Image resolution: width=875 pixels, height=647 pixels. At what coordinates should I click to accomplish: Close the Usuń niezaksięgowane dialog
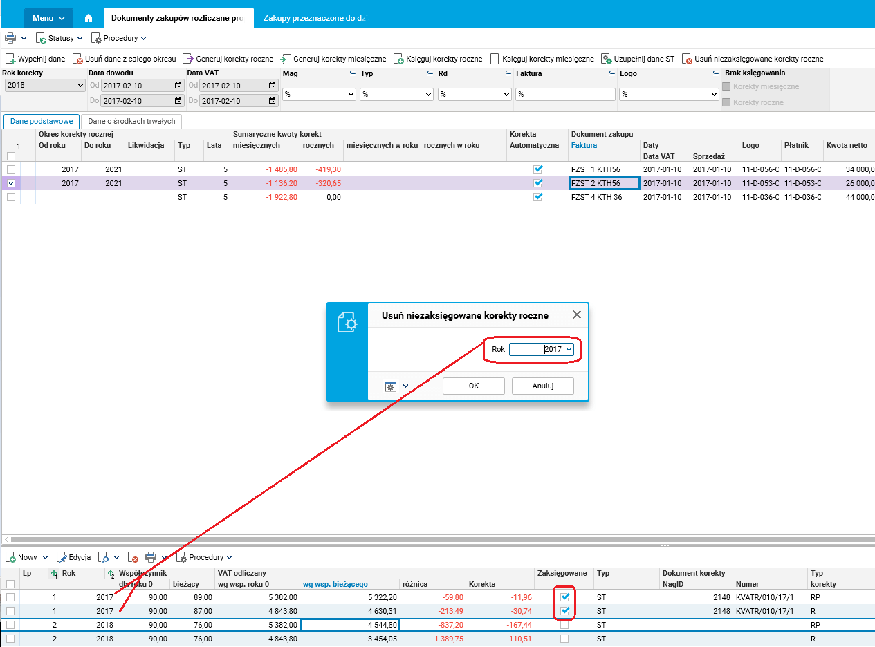pos(577,315)
